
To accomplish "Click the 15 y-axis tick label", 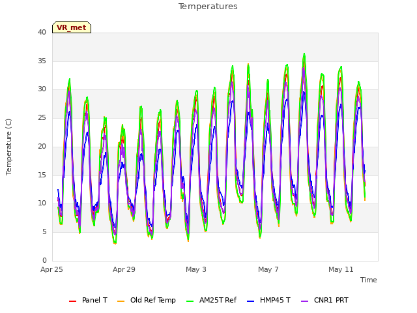I will [x=42, y=175].
